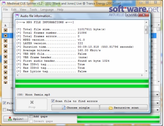Image resolution: width=164 pixels, height=126 pixels.
Task: Click the Total file size line
Action: [x=61, y=29]
